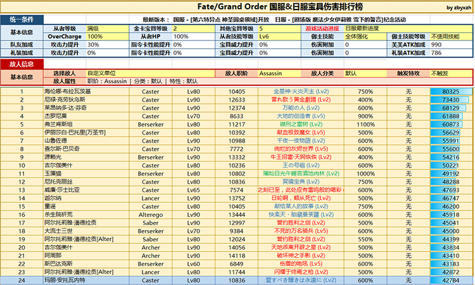The height and width of the screenshot is (285, 475).
Task: Open the 敌人职阶 cell showing Assassin
Action: [x=279, y=73]
